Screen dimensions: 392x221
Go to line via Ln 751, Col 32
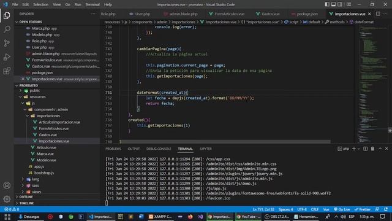point(263,209)
